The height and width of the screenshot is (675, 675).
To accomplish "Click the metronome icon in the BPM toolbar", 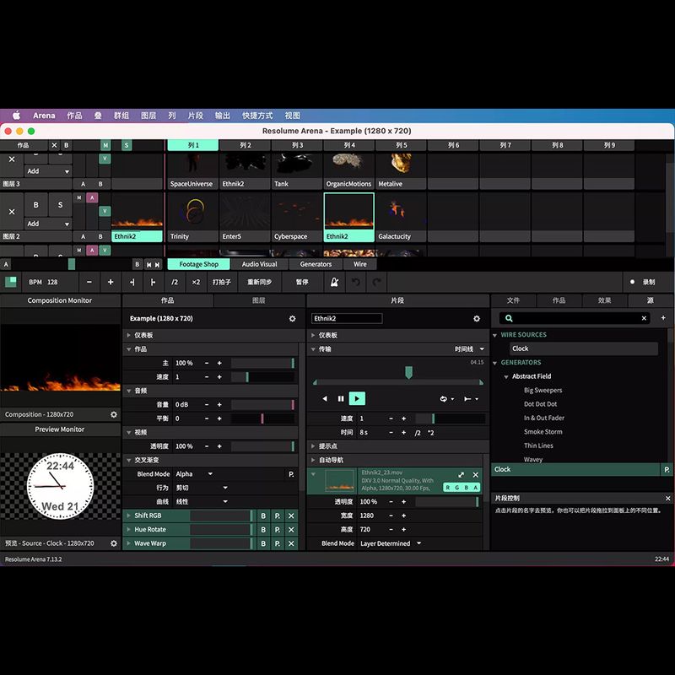I will coord(334,282).
